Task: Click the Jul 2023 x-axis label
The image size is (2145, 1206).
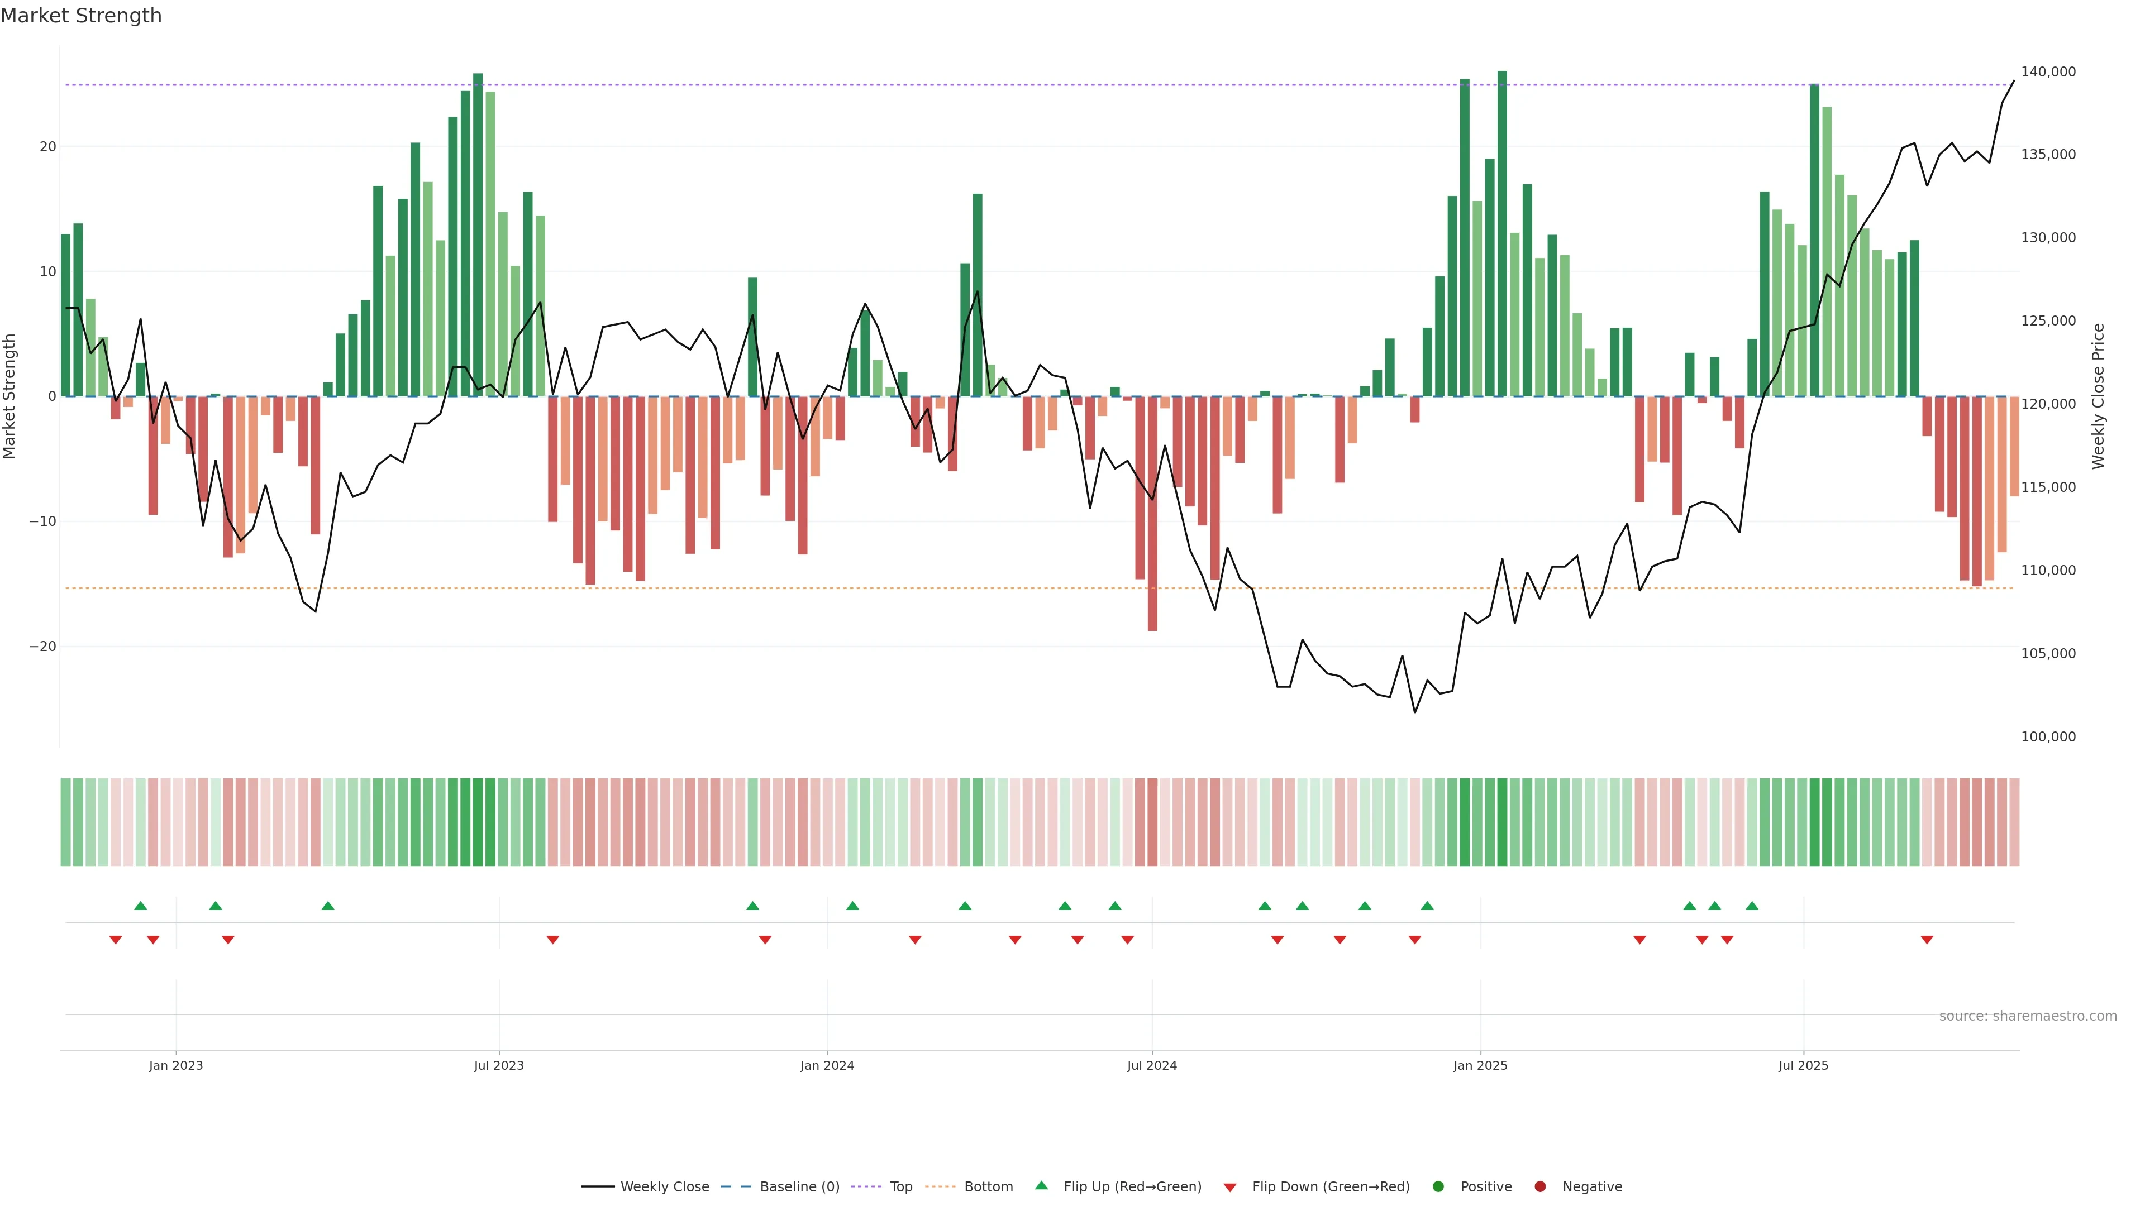Action: [499, 1065]
